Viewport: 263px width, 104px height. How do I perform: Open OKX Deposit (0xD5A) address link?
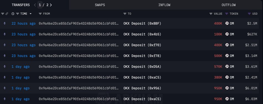142,67
